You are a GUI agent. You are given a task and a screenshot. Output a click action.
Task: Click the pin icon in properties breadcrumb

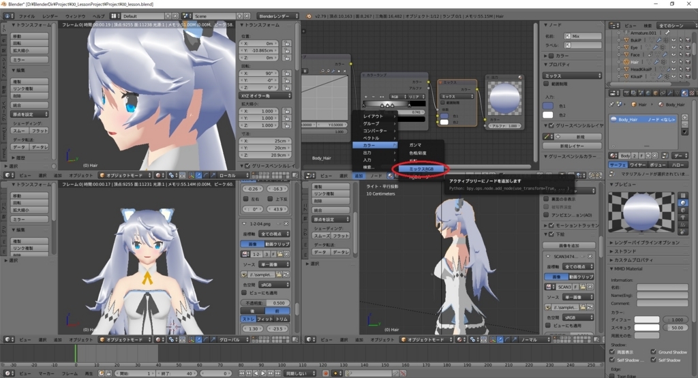[x=611, y=104]
